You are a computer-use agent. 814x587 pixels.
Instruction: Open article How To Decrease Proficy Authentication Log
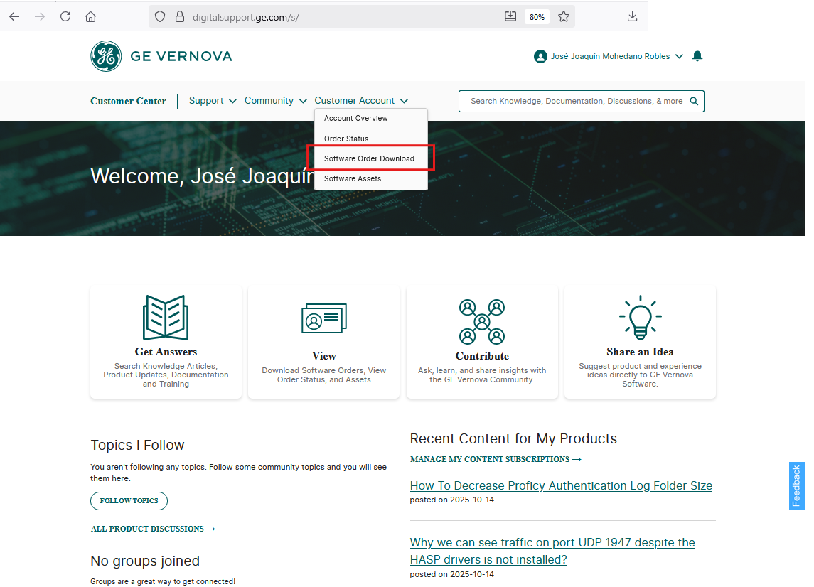(561, 486)
